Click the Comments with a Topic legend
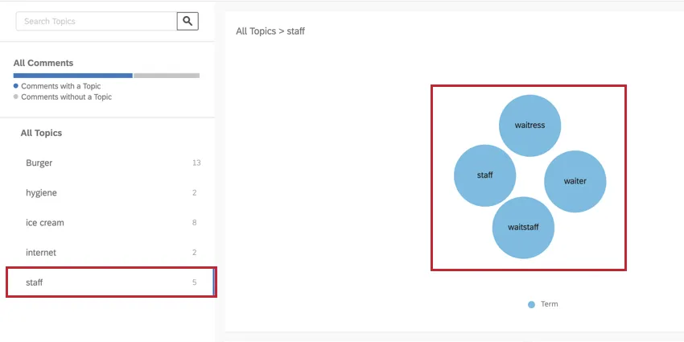 point(60,86)
